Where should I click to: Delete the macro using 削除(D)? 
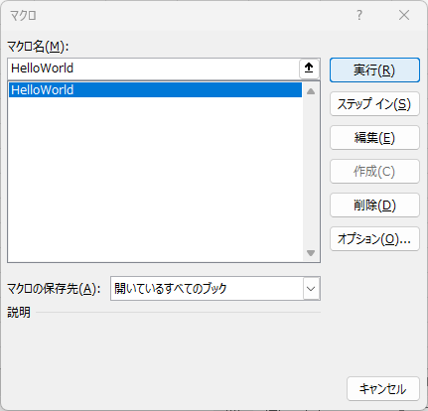pyautogui.click(x=374, y=205)
